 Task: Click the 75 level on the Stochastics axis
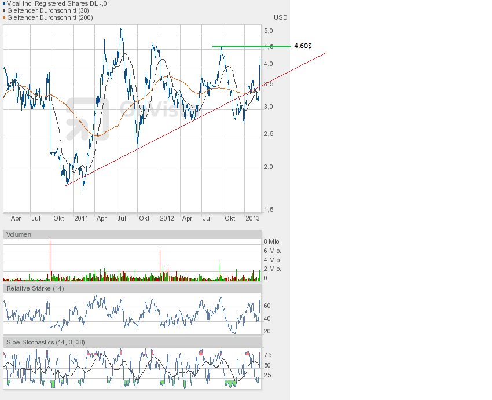267,355
